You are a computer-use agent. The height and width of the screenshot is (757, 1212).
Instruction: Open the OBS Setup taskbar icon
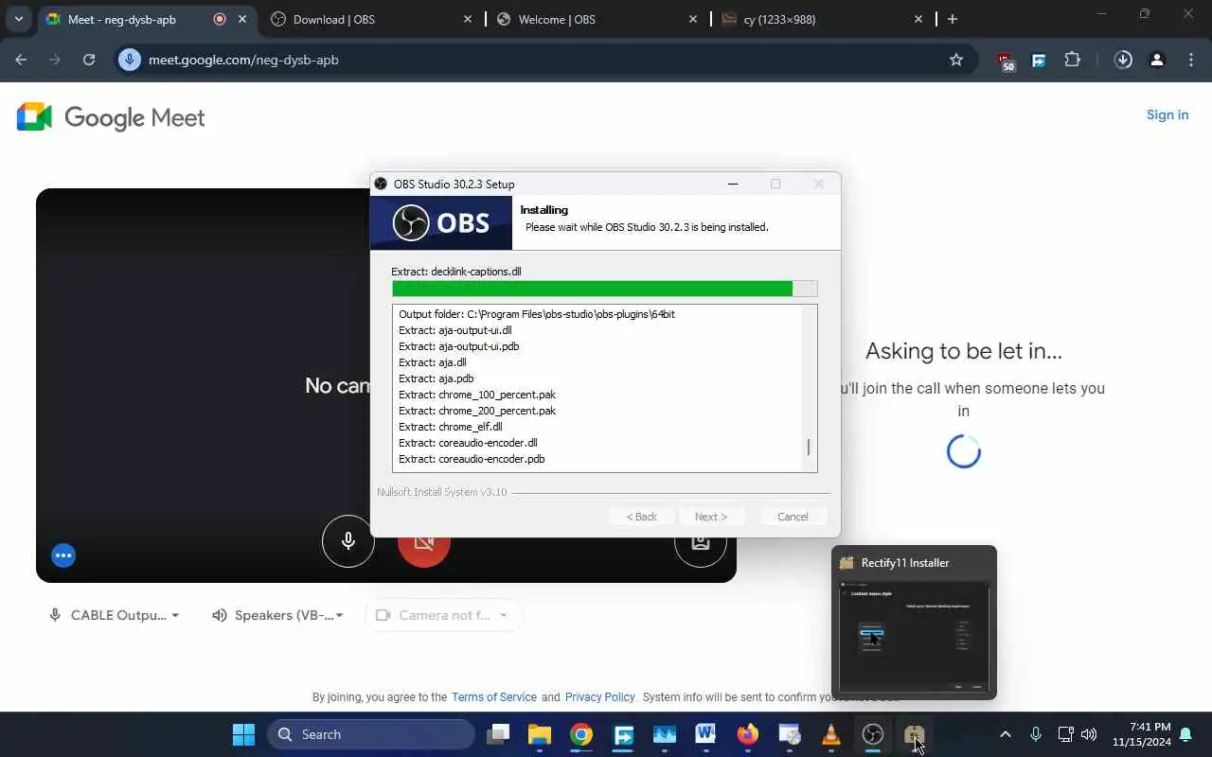coord(873,734)
